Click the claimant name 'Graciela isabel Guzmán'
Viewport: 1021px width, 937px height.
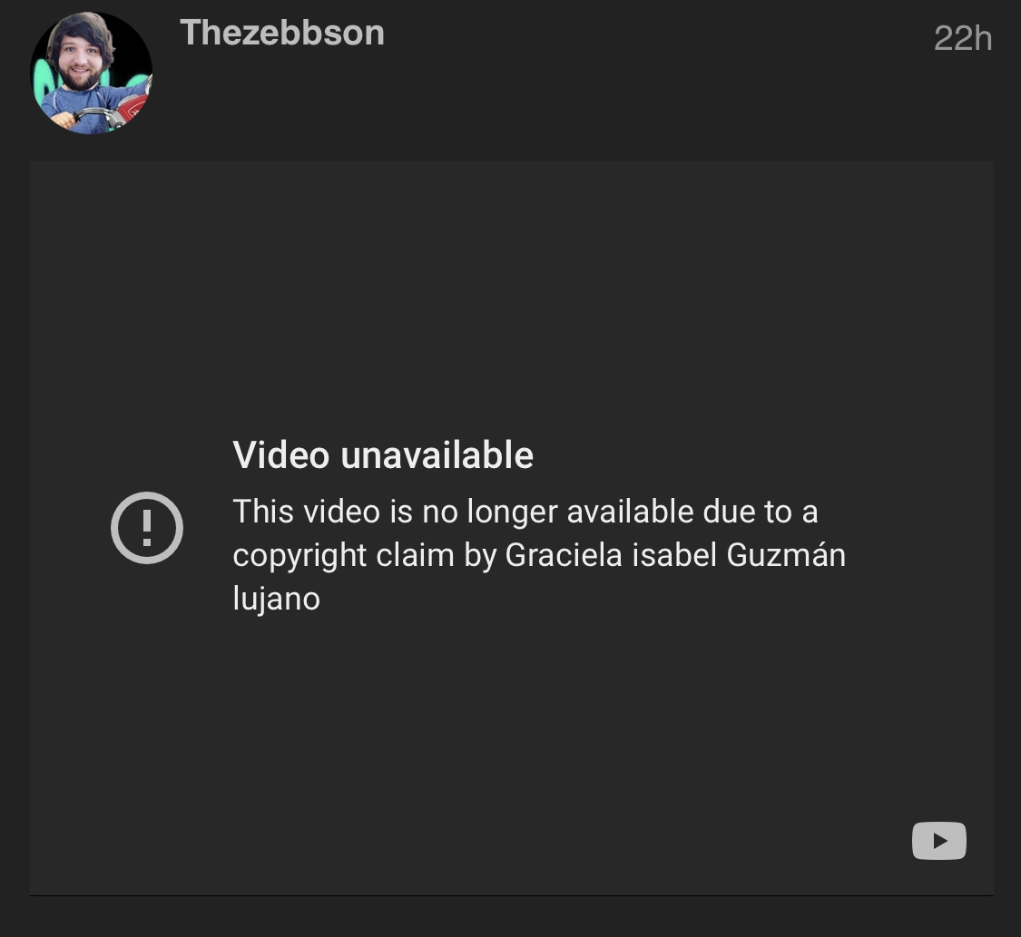(x=675, y=555)
